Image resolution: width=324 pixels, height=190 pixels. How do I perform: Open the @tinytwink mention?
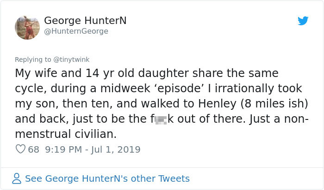click(x=71, y=59)
